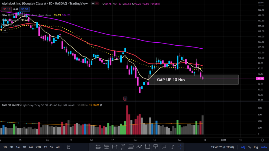The image size is (269, 151).
Task: Select the TAPLOT Vol PPs indicator legend
Action: pyautogui.click(x=38, y=105)
